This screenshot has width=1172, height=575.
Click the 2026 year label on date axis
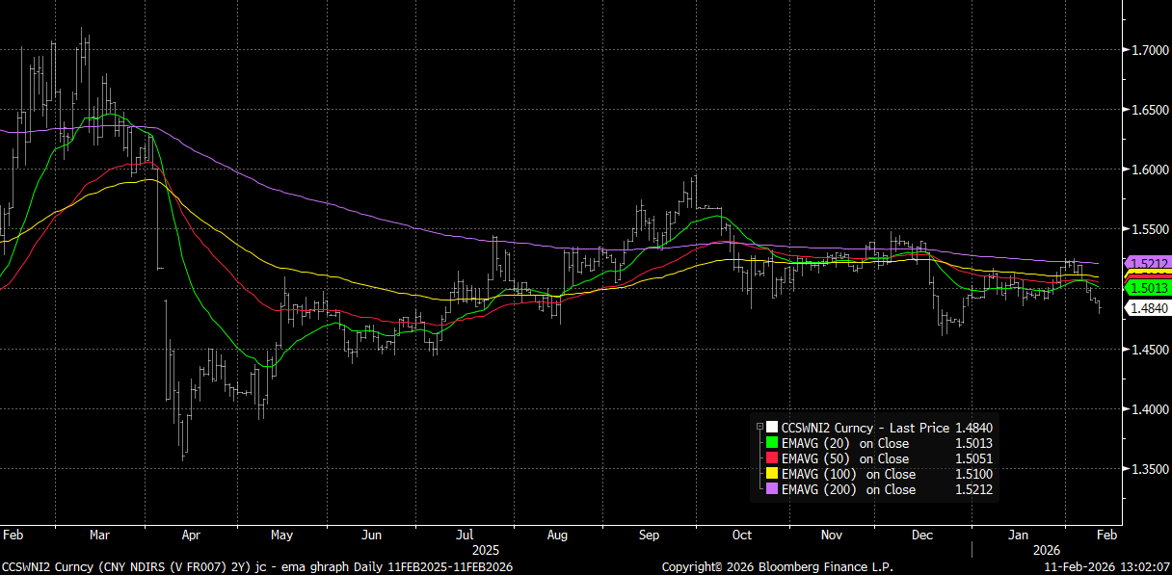(1046, 547)
